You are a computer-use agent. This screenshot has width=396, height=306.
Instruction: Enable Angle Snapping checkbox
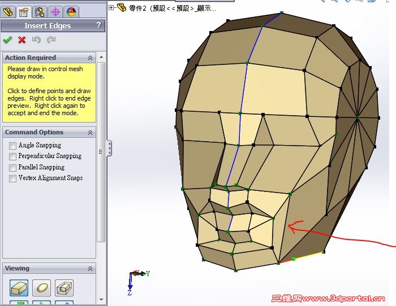[12, 146]
